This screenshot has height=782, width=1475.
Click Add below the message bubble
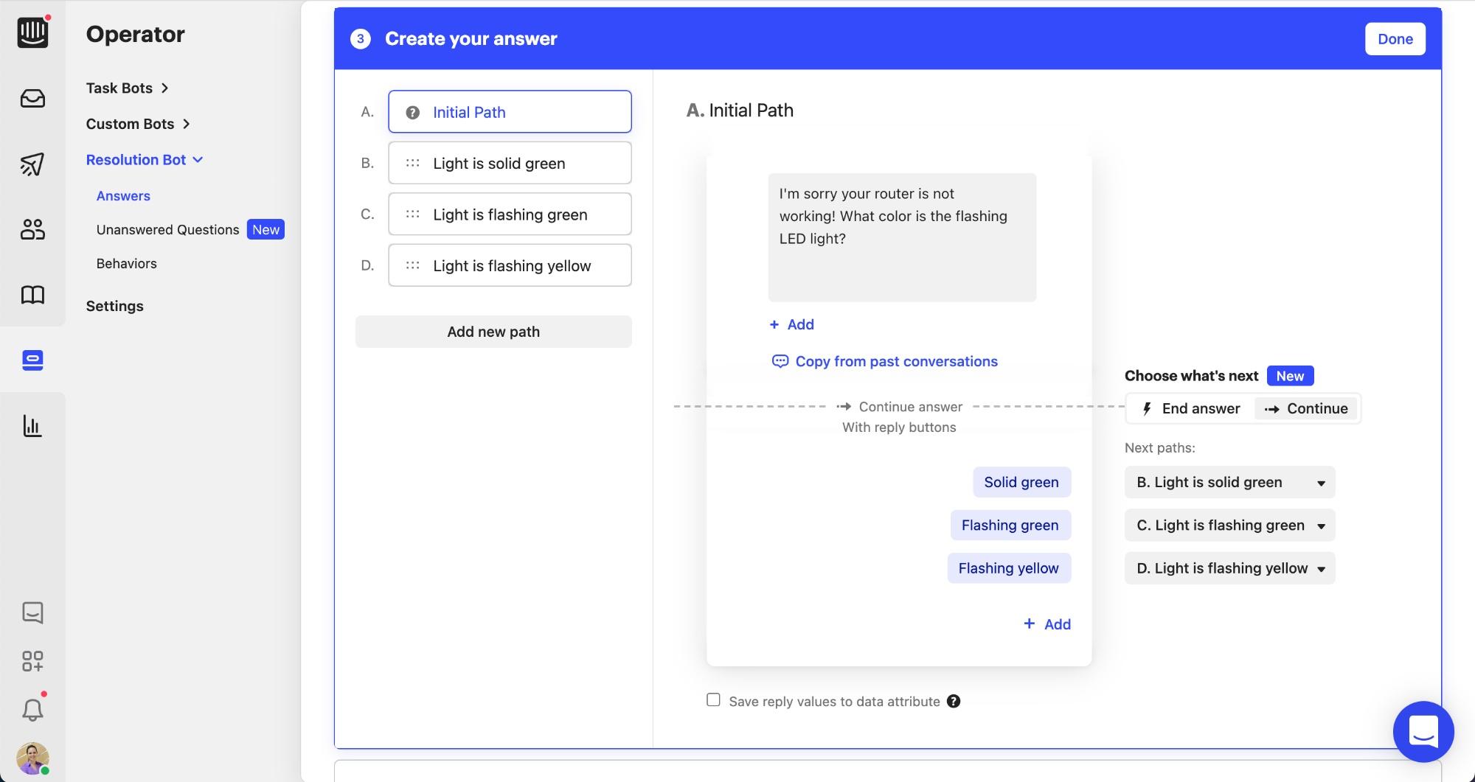point(791,324)
